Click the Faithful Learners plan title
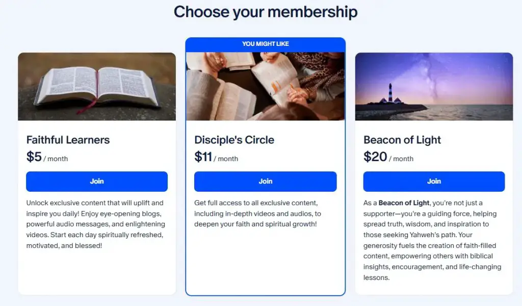Screen dimensions: 522x306 68,140
